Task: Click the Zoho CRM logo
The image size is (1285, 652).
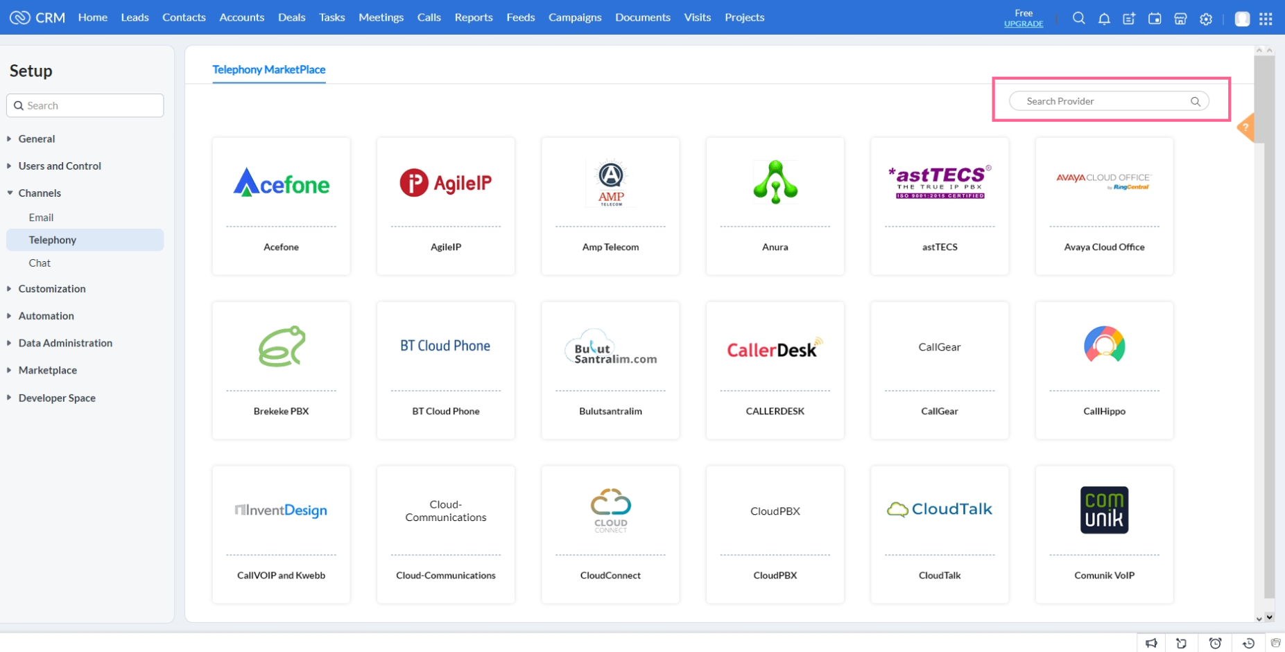Action: tap(37, 17)
